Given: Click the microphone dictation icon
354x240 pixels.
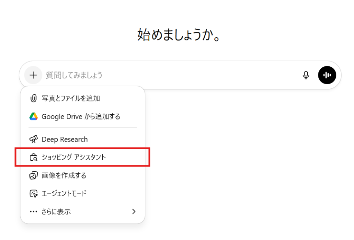Looking at the screenshot, I should [x=306, y=75].
